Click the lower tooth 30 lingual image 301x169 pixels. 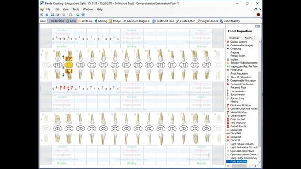tap(69, 119)
